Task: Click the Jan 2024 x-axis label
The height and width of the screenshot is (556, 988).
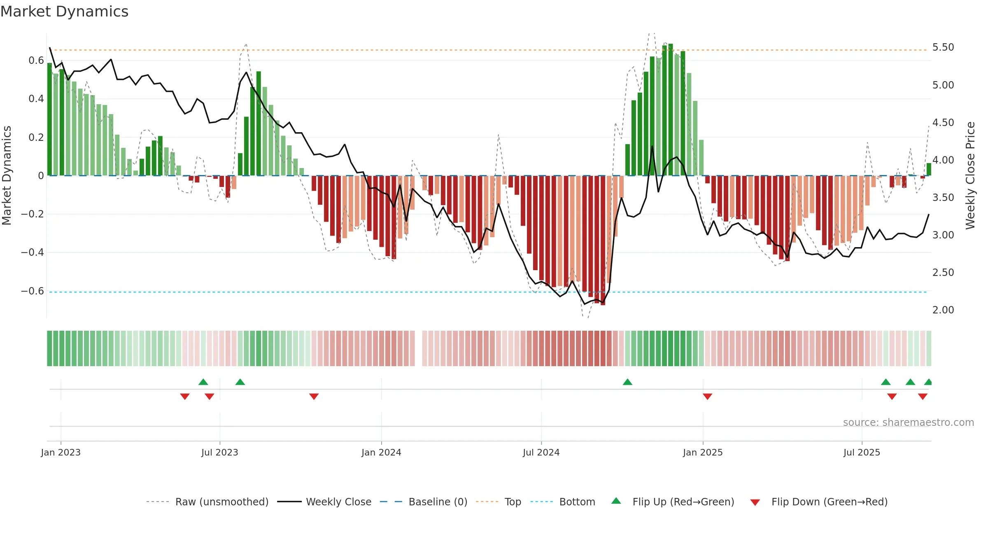Action: point(382,452)
